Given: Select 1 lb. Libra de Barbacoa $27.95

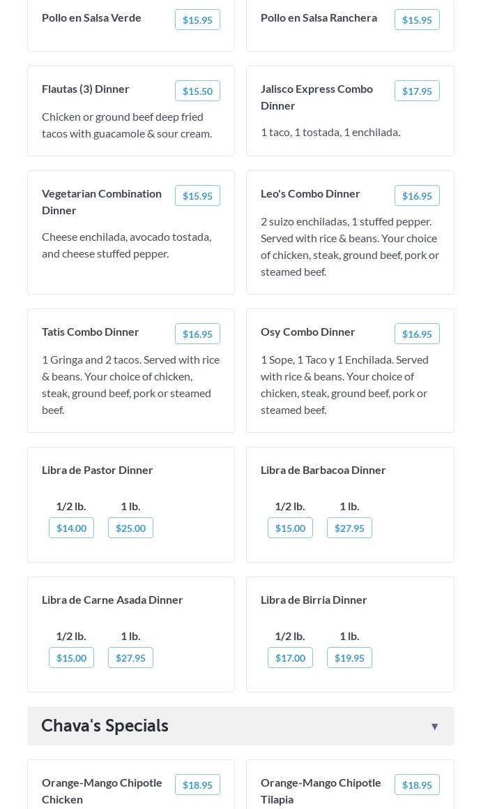Looking at the screenshot, I should coord(349,528).
